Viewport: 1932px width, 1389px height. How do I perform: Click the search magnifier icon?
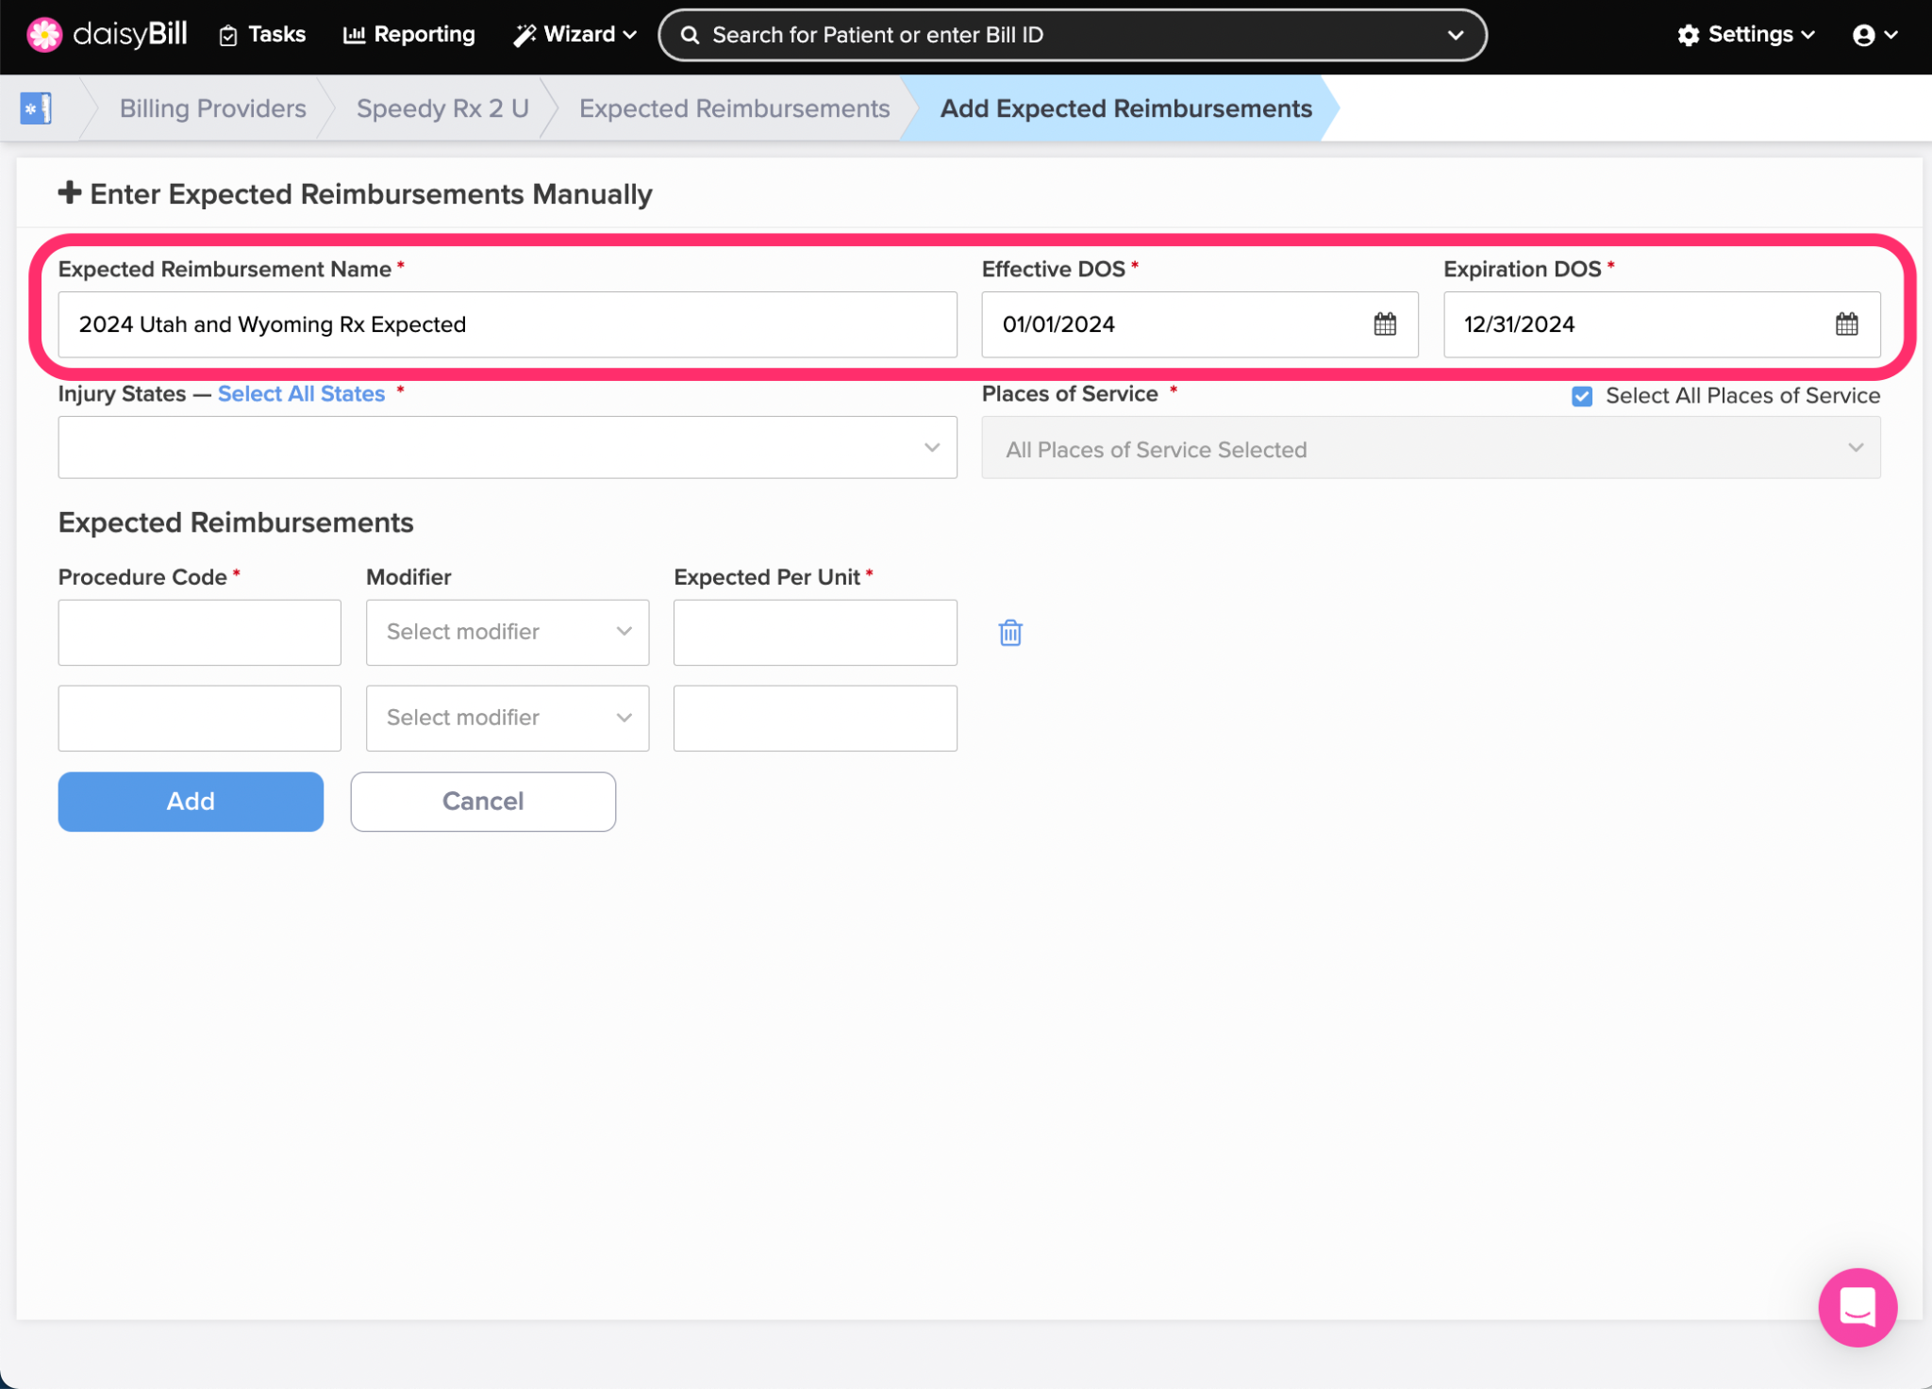click(x=691, y=35)
